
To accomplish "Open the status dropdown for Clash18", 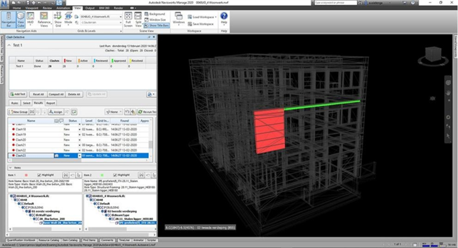I will [x=80, y=130].
